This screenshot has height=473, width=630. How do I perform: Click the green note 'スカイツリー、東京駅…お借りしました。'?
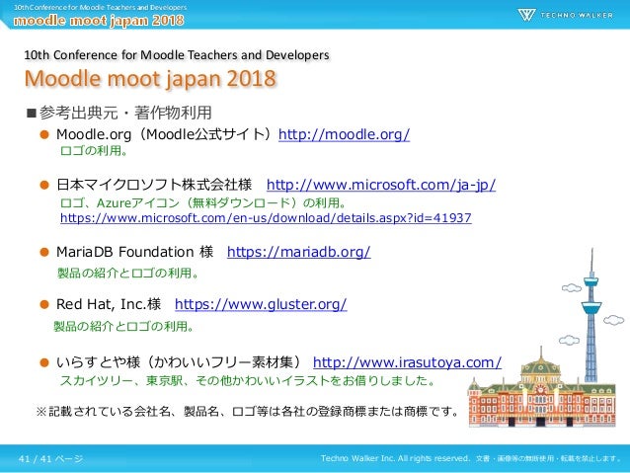coord(248,380)
